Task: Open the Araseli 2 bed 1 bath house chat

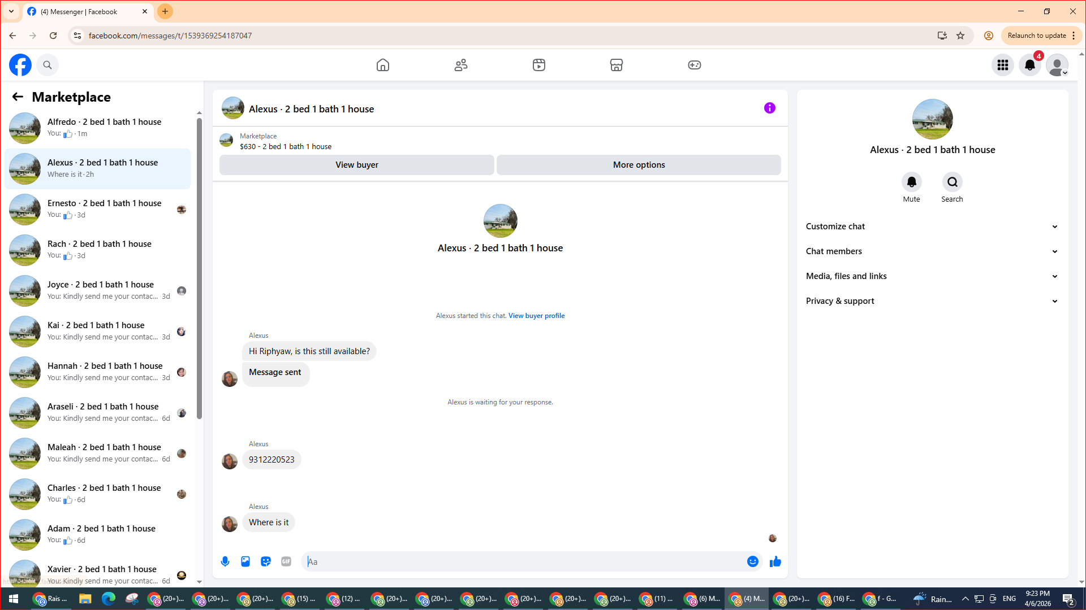Action: point(97,412)
